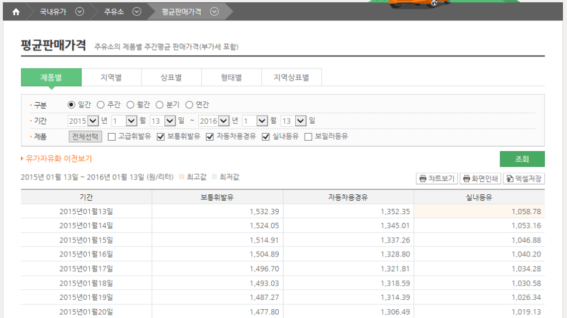The height and width of the screenshot is (318, 567).
Task: Select the 주간 radio button
Action: coord(100,105)
